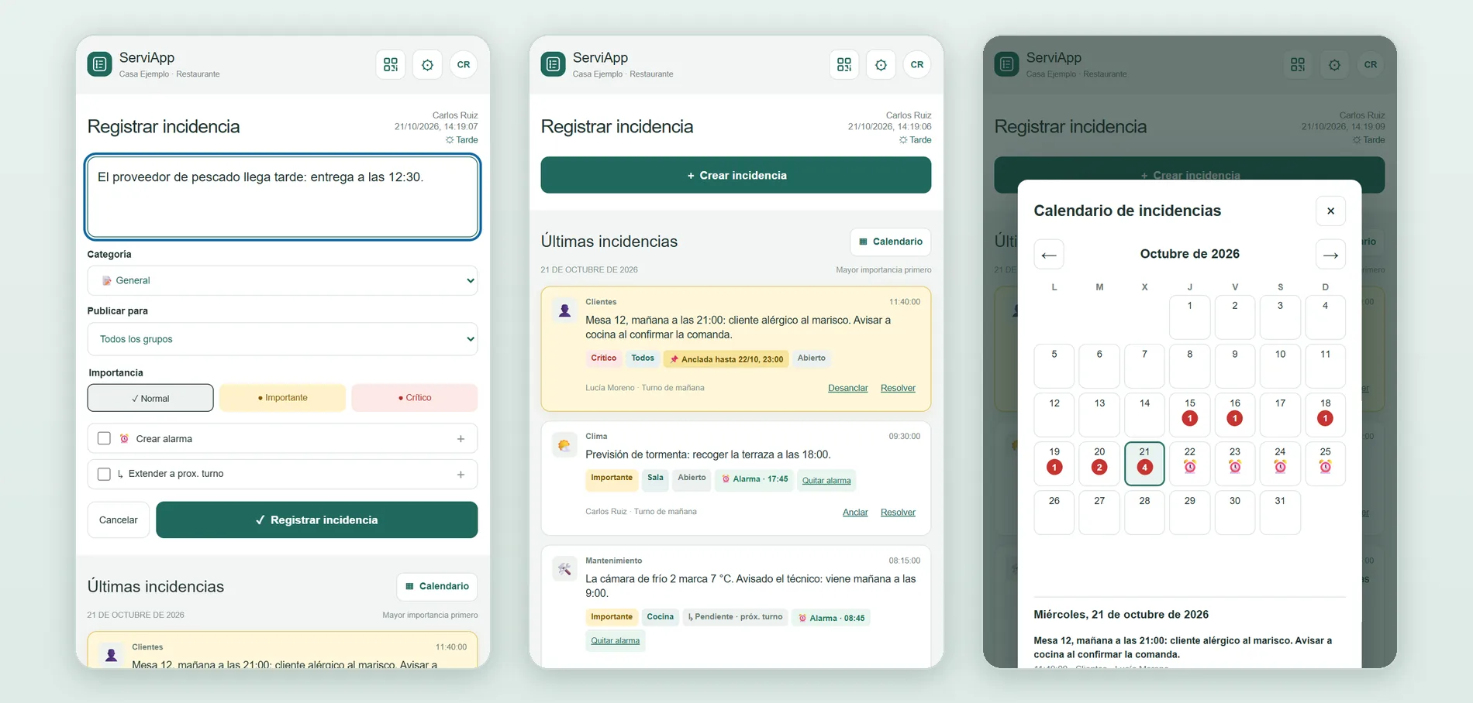Expand the Crear alarma plus options
Image resolution: width=1473 pixels, height=703 pixels.
[x=461, y=439]
